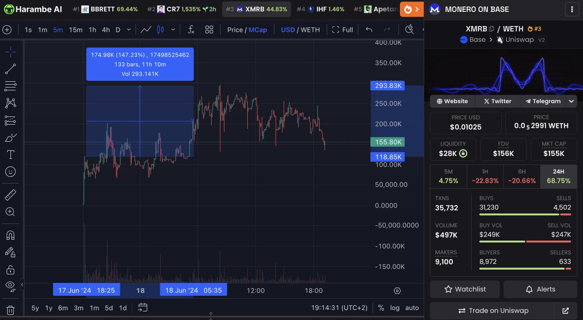Open the XMRB trending token tab
This screenshot has width=583, height=320.
pos(257,9)
